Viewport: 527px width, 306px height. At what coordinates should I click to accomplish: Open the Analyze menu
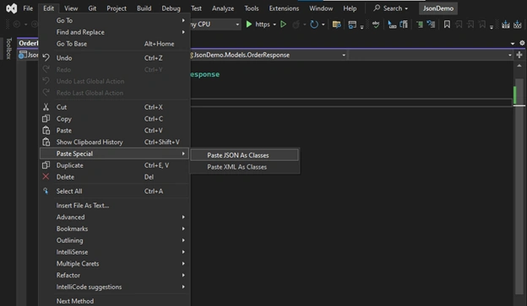(x=223, y=8)
